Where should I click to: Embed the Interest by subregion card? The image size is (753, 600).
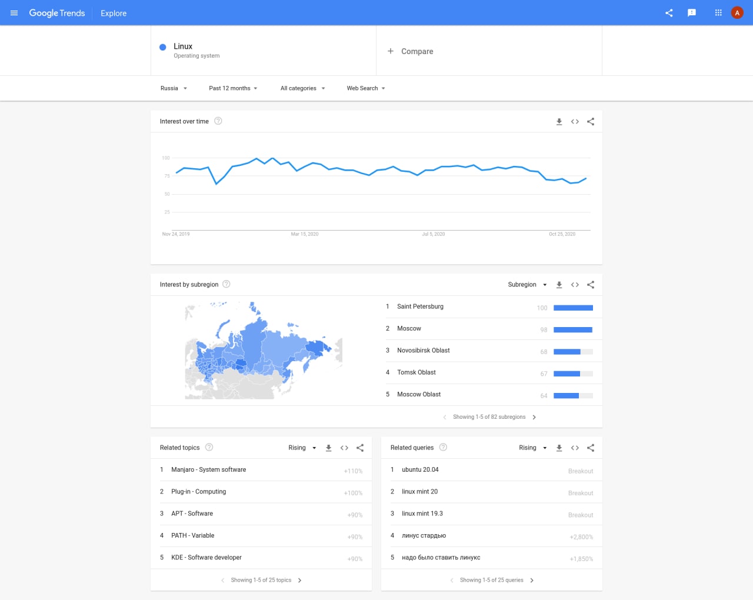pos(575,285)
